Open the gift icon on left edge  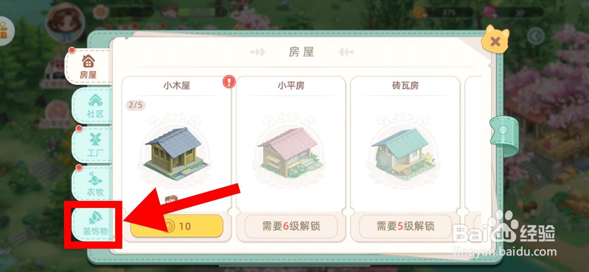(x=5, y=31)
